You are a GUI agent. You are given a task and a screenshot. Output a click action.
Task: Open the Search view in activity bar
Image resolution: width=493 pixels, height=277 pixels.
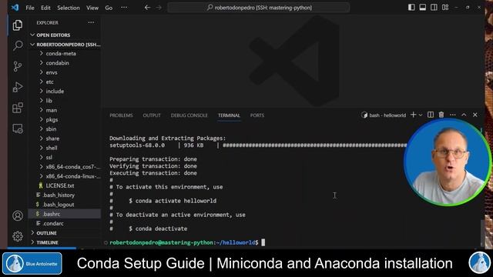click(18, 45)
